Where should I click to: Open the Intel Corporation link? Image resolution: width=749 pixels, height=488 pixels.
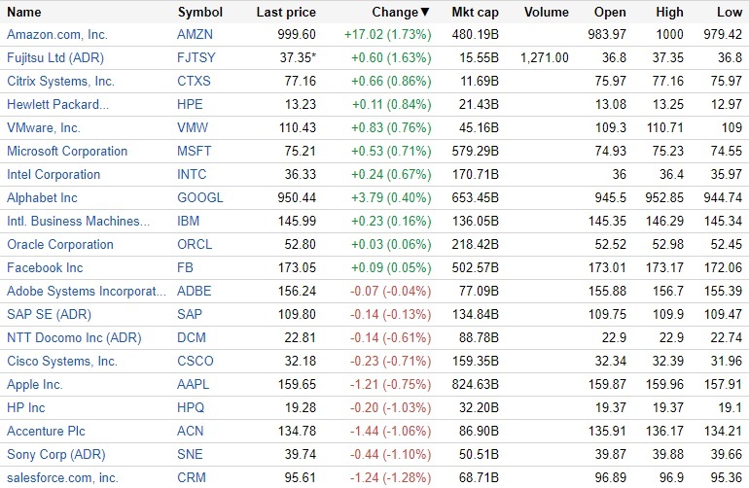point(53,174)
